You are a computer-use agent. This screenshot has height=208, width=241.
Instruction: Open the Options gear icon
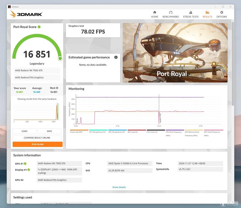click(x=221, y=12)
